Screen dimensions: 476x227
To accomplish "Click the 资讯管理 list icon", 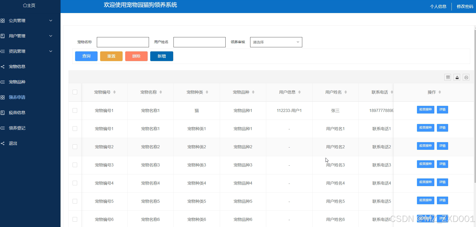I will coord(3,51).
